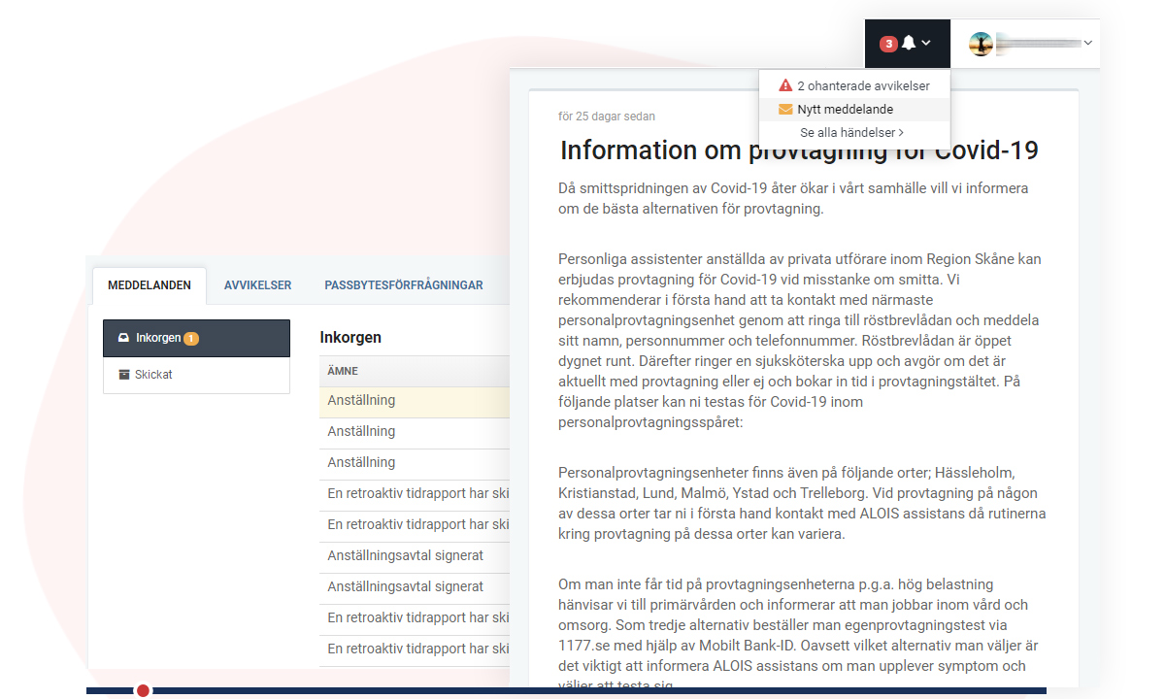
Task: Click the red carousel indicator dot at bottom
Action: click(143, 690)
